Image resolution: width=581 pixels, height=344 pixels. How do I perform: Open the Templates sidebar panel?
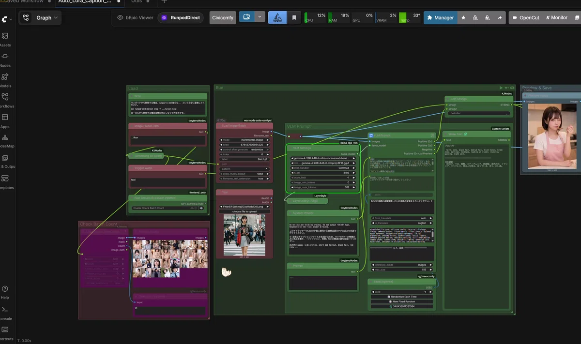coord(5,182)
